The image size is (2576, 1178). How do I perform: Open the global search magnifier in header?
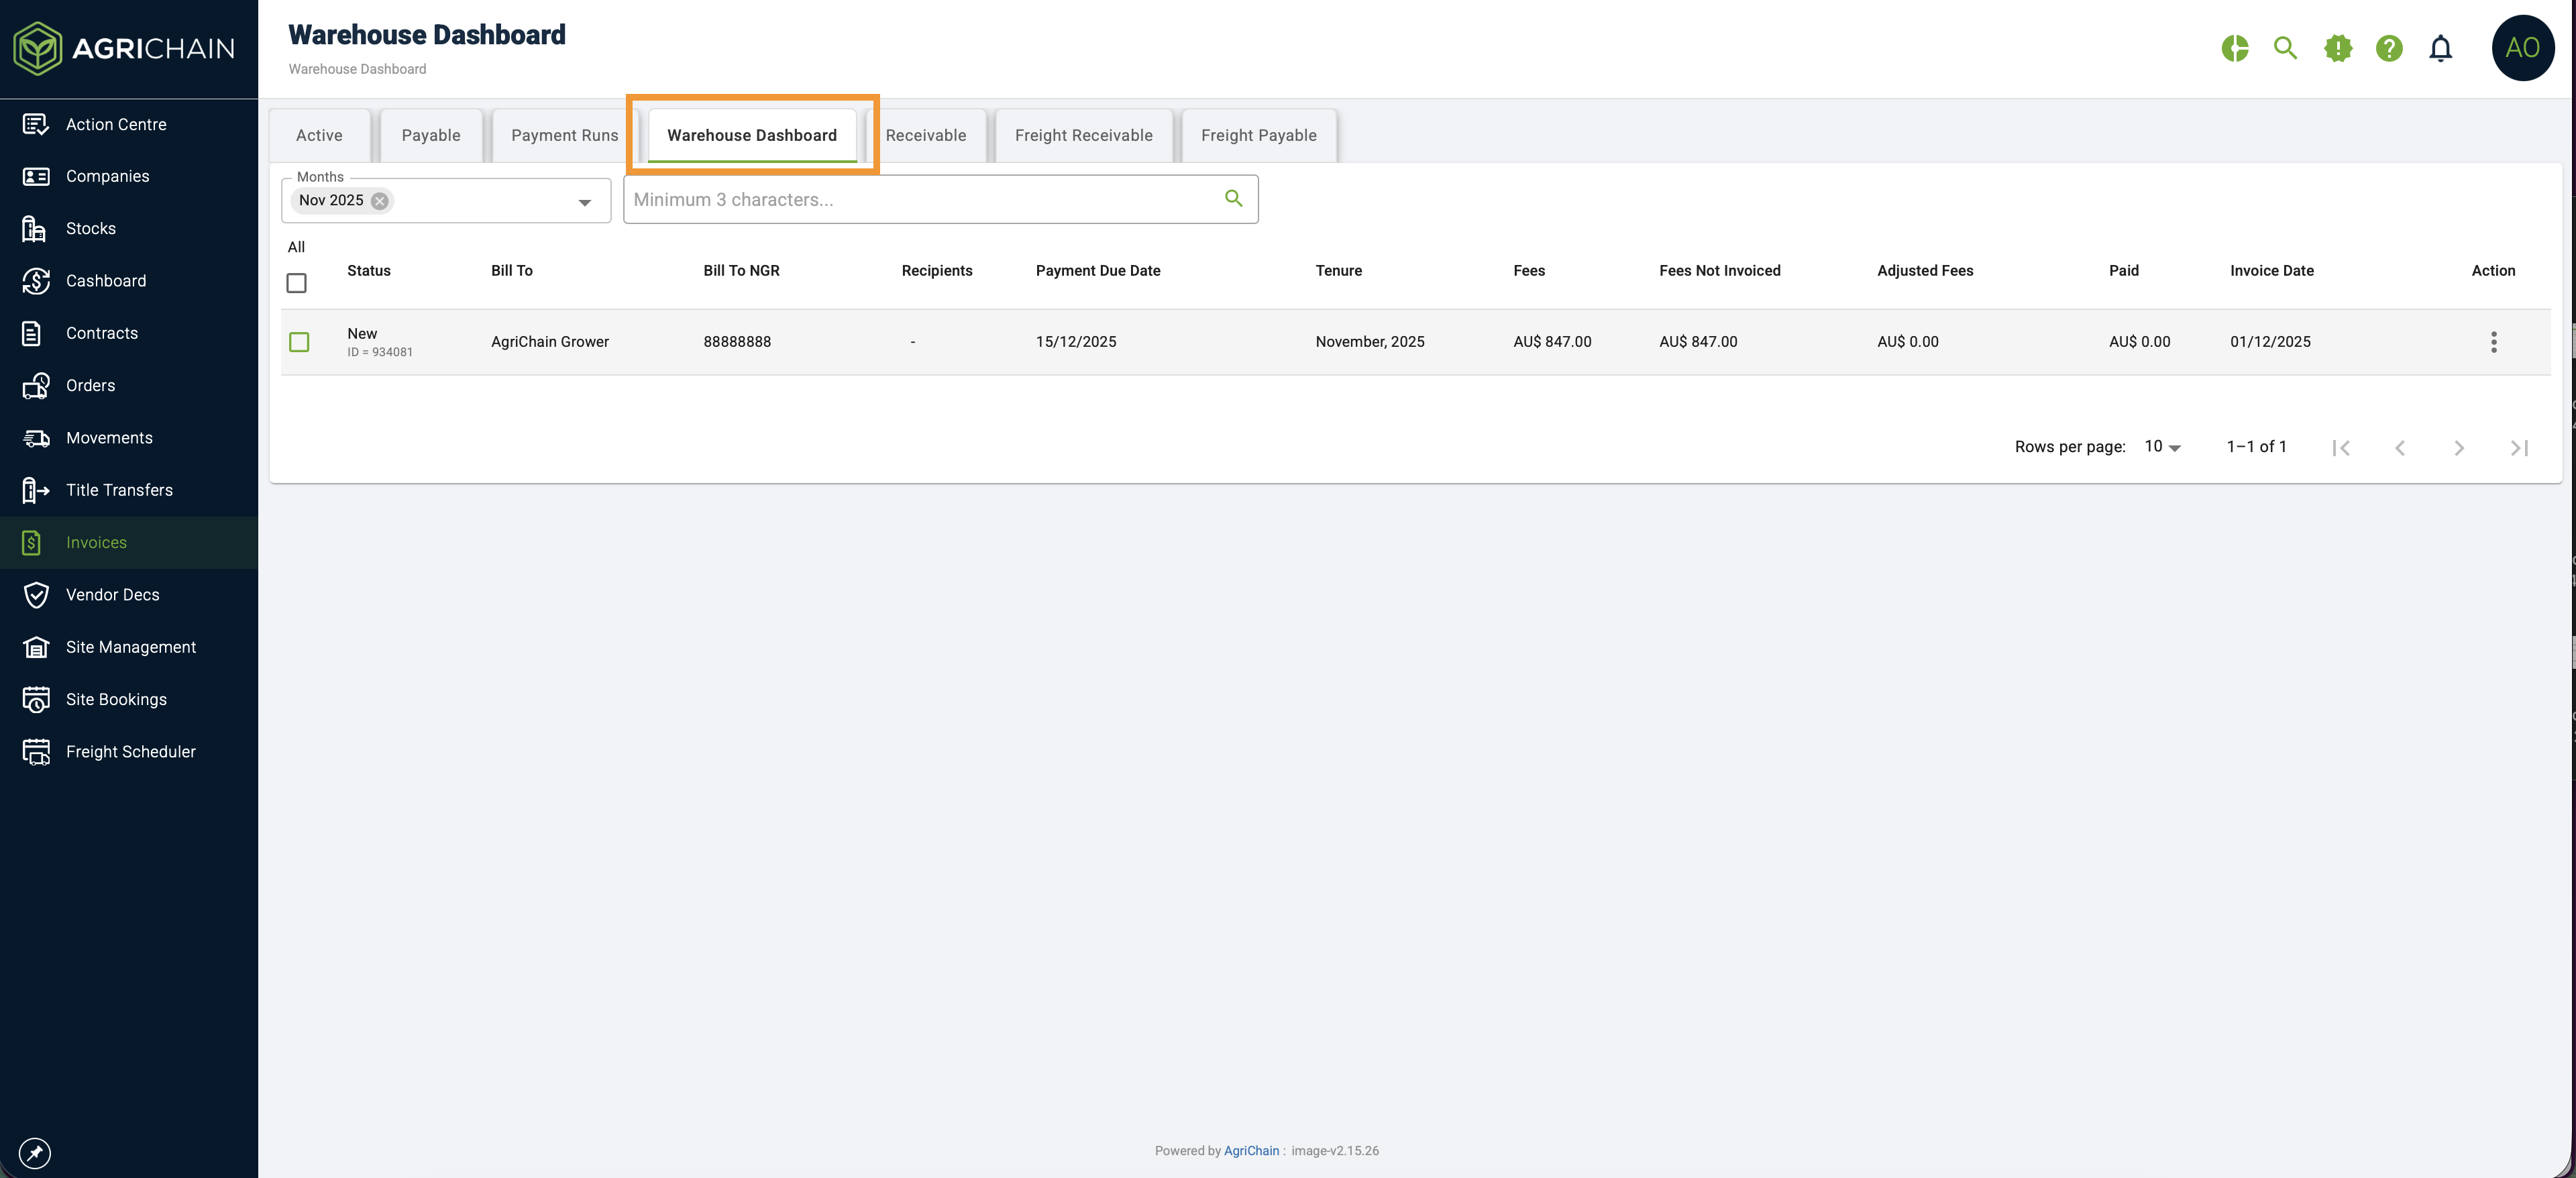(2285, 48)
